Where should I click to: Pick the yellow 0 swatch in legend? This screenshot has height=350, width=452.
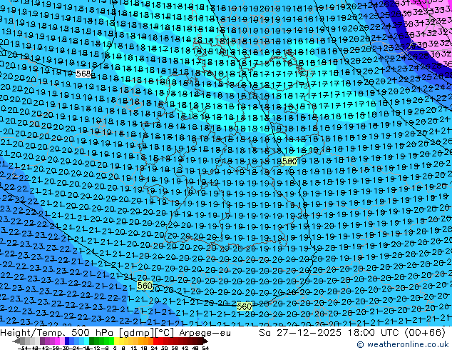tap(116, 341)
